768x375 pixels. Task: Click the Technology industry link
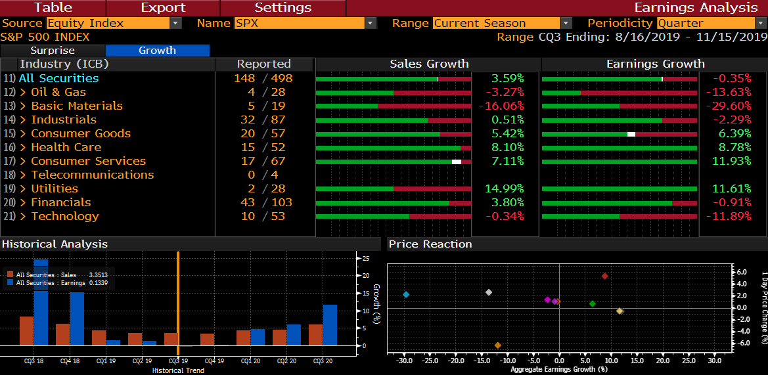(64, 216)
